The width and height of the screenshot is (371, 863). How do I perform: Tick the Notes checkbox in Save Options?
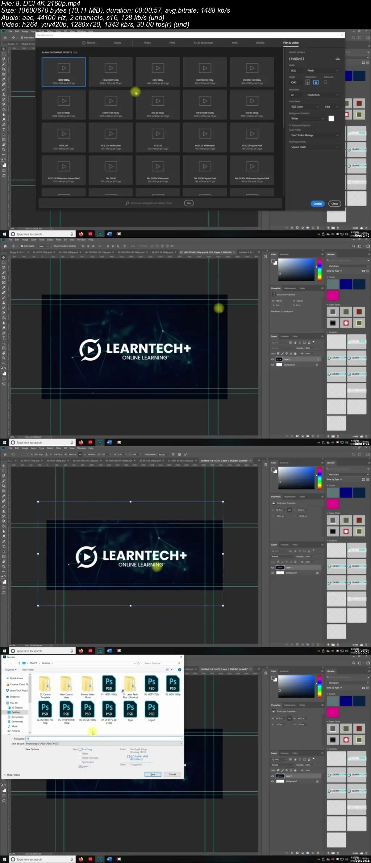click(80, 754)
